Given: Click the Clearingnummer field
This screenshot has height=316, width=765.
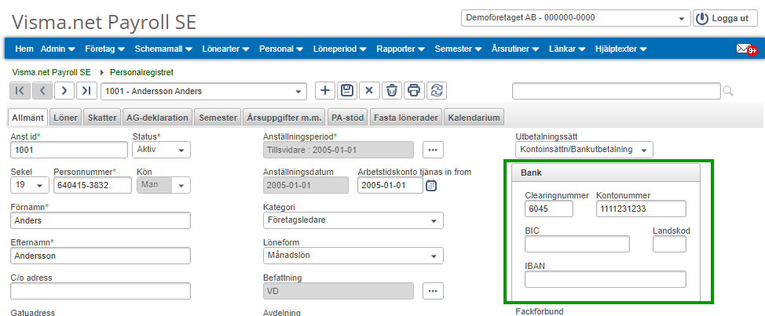Looking at the screenshot, I should click(549, 209).
